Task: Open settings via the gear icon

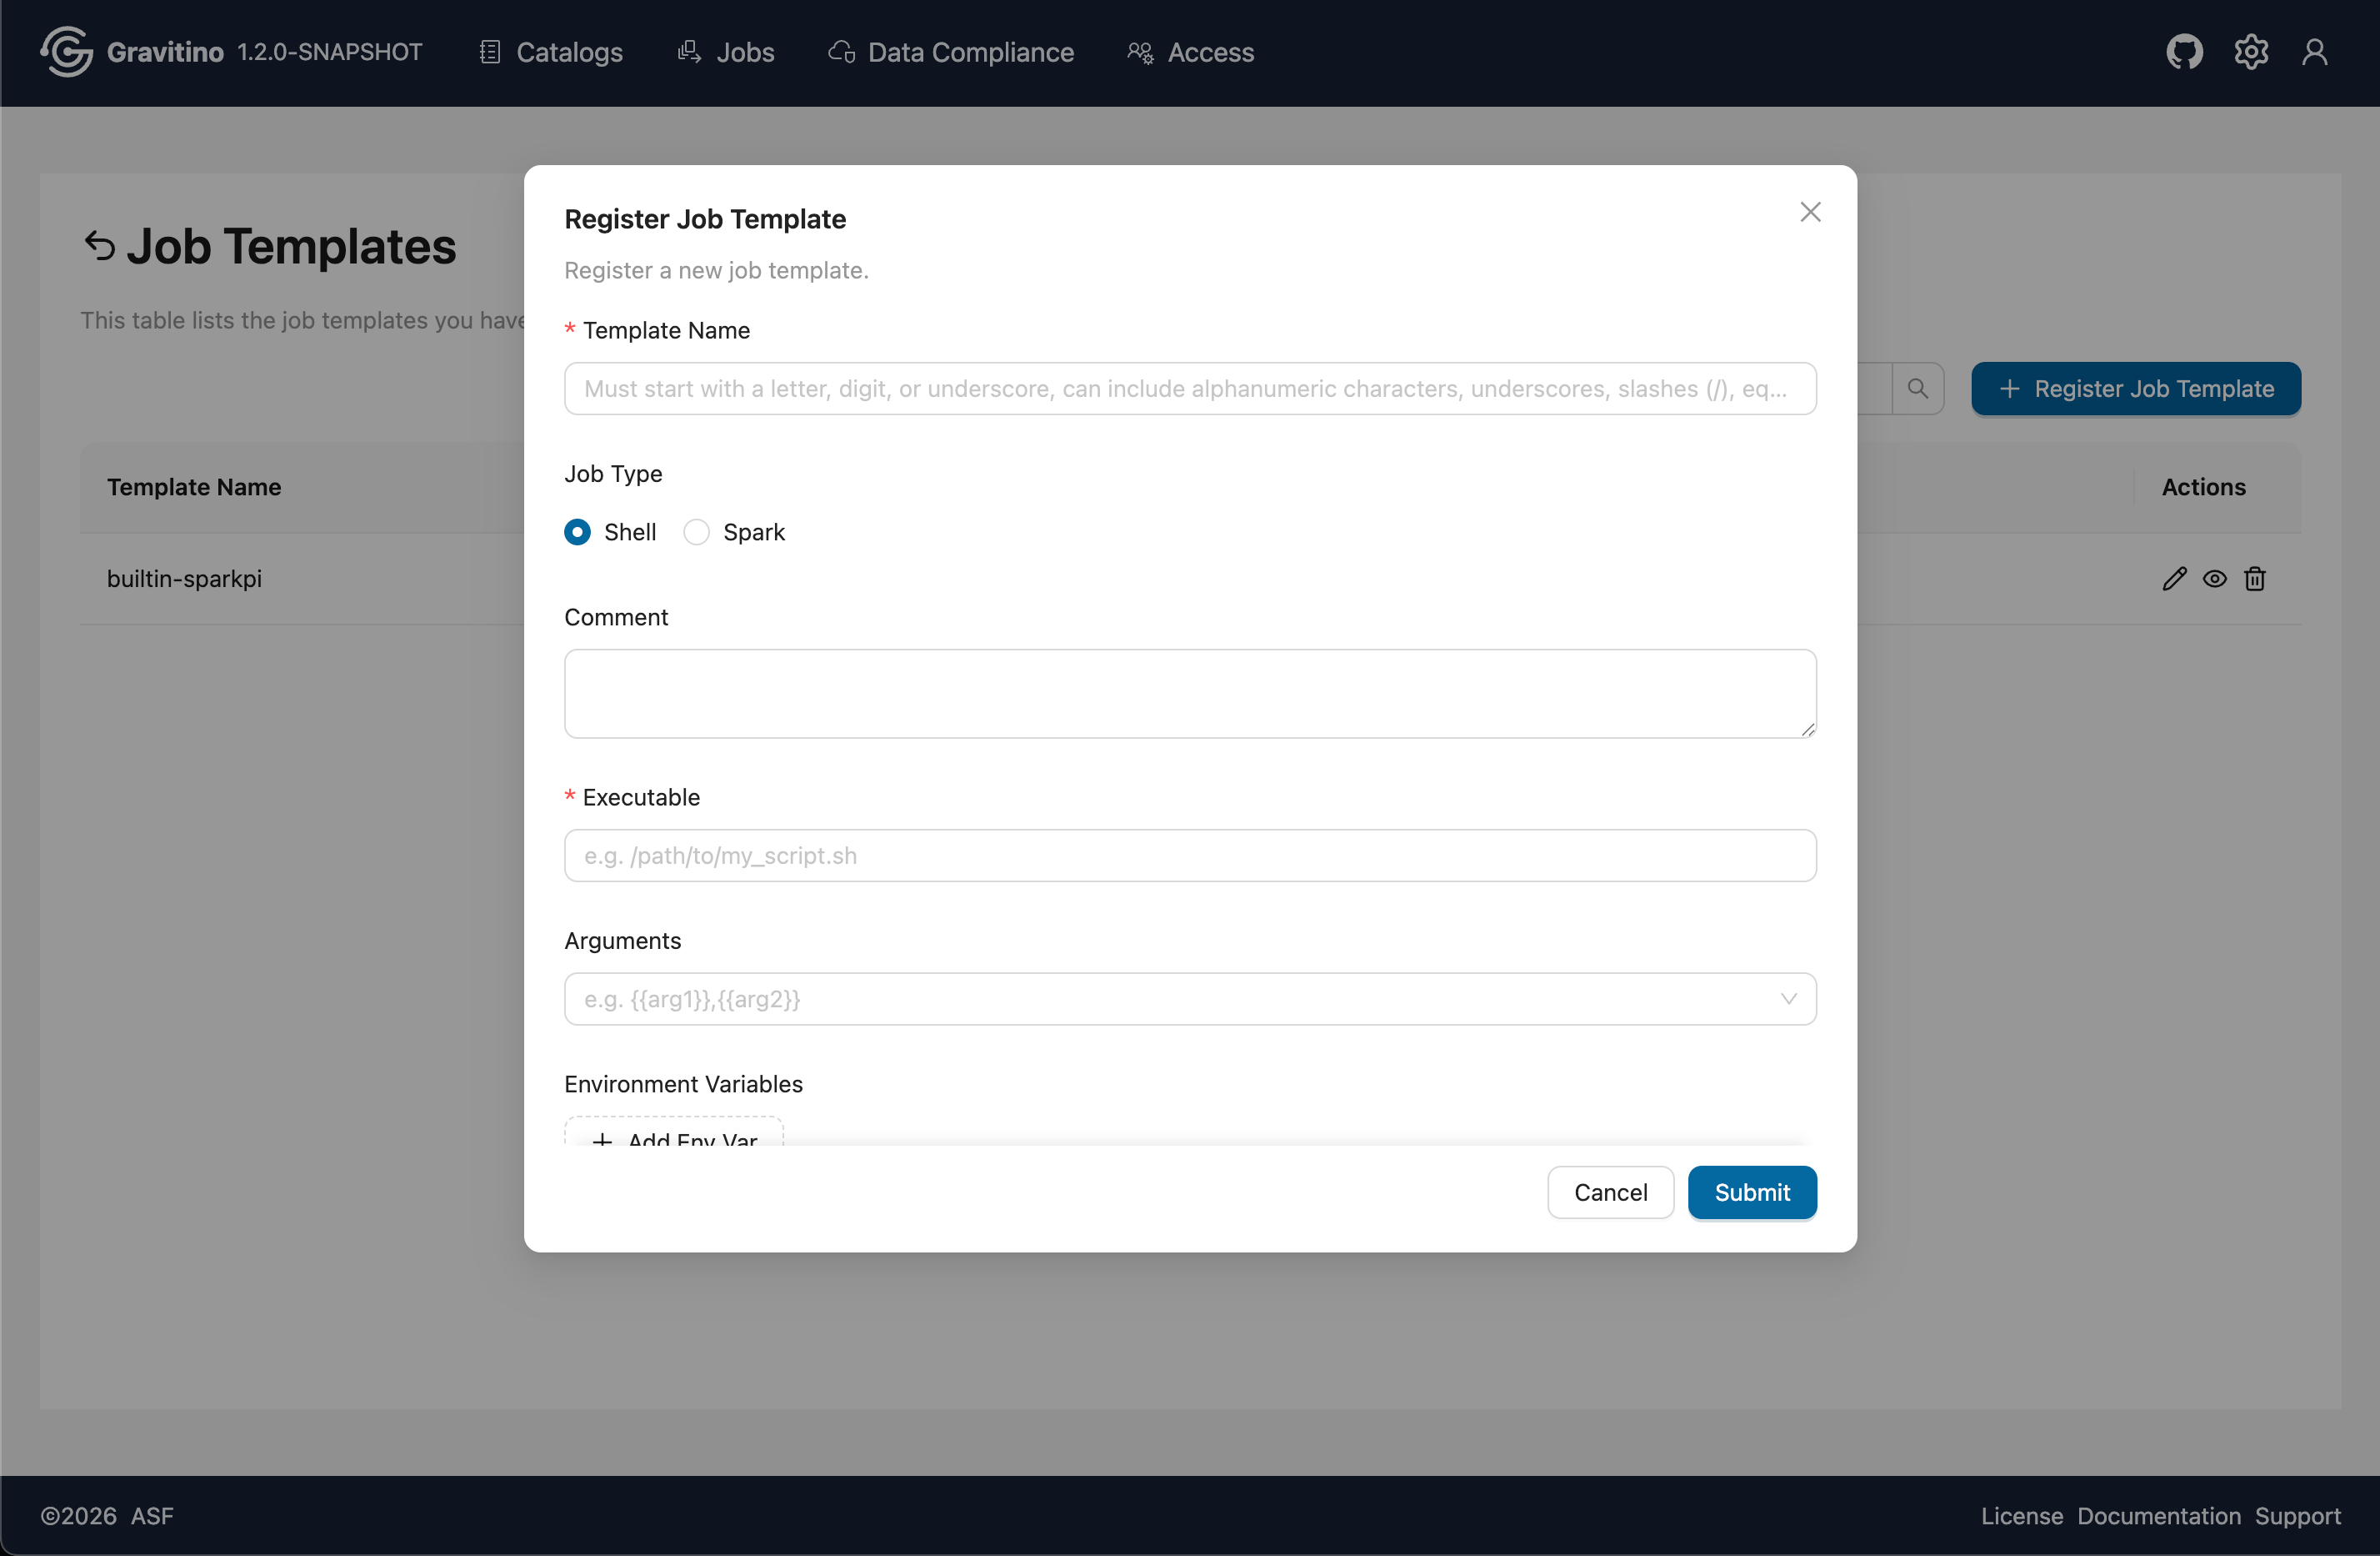Action: point(2250,52)
